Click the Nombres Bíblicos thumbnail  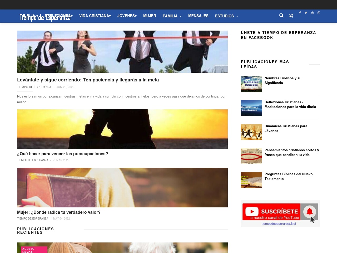pos(251,84)
